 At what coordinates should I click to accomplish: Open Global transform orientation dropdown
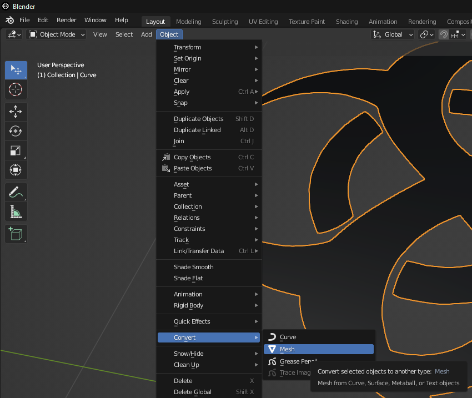click(393, 34)
